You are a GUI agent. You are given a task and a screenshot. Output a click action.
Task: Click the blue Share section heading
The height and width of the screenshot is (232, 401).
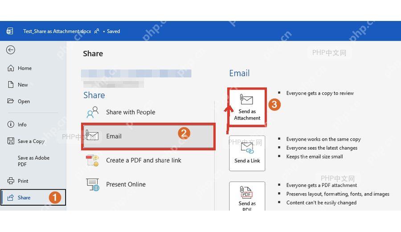[x=94, y=95]
